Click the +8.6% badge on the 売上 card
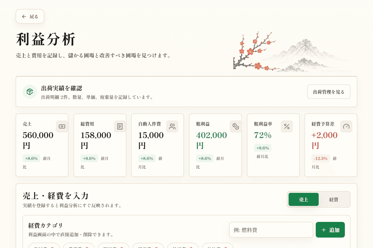 (x=31, y=158)
